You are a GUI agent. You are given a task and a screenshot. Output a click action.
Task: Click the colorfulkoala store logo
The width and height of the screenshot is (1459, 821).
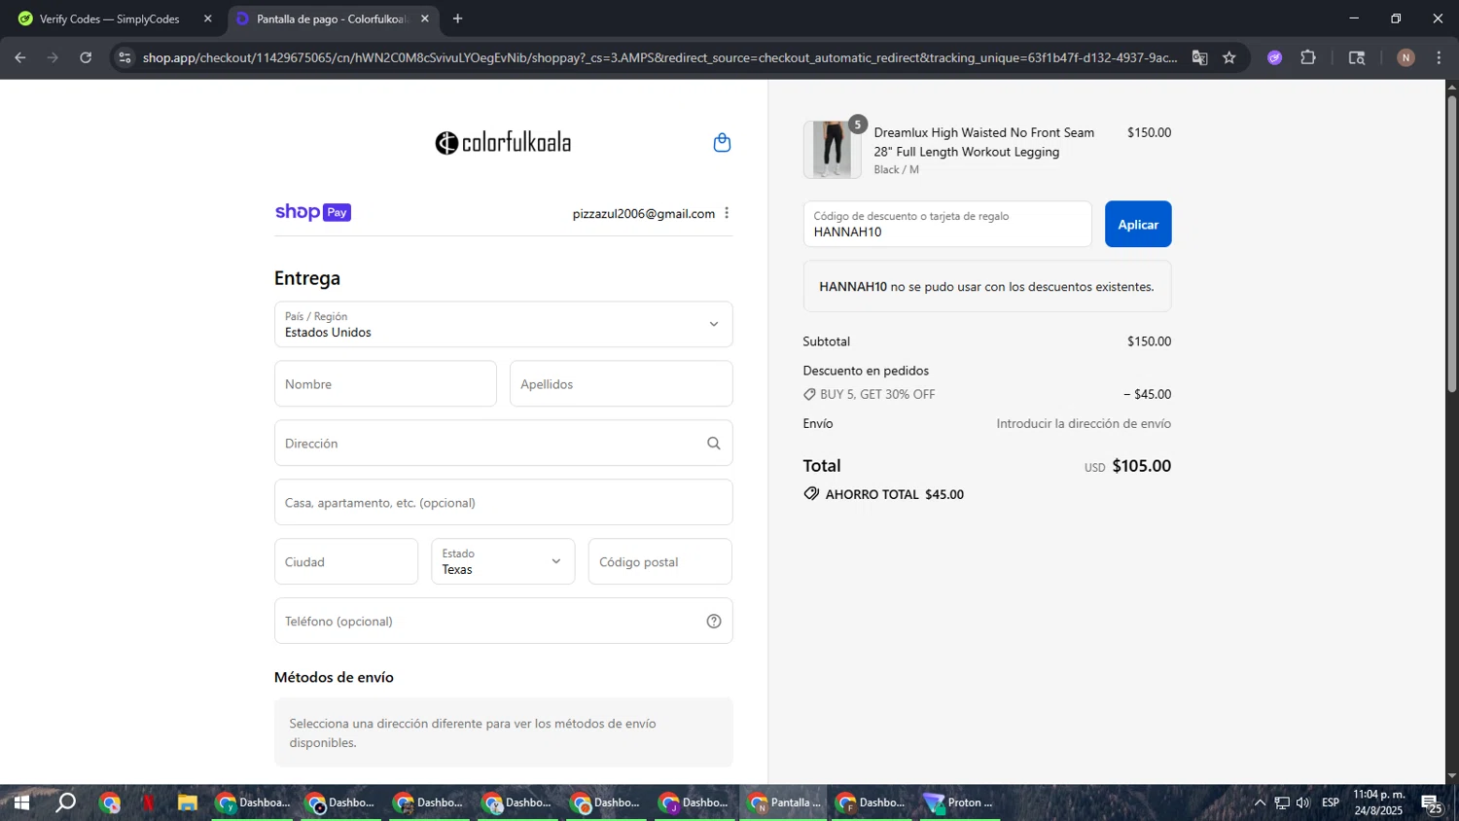(x=503, y=143)
